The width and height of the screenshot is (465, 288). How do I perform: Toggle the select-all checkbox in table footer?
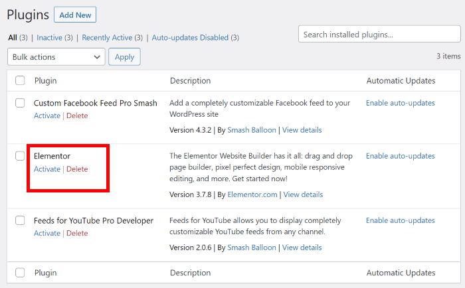[20, 272]
